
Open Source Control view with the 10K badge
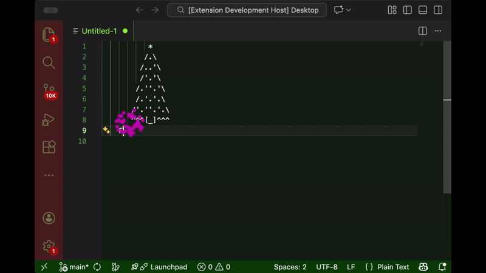tap(49, 91)
